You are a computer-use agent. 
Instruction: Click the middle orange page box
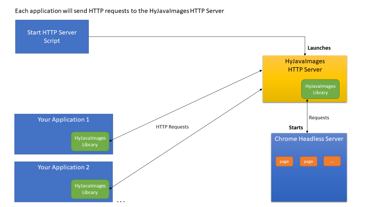coord(308,161)
